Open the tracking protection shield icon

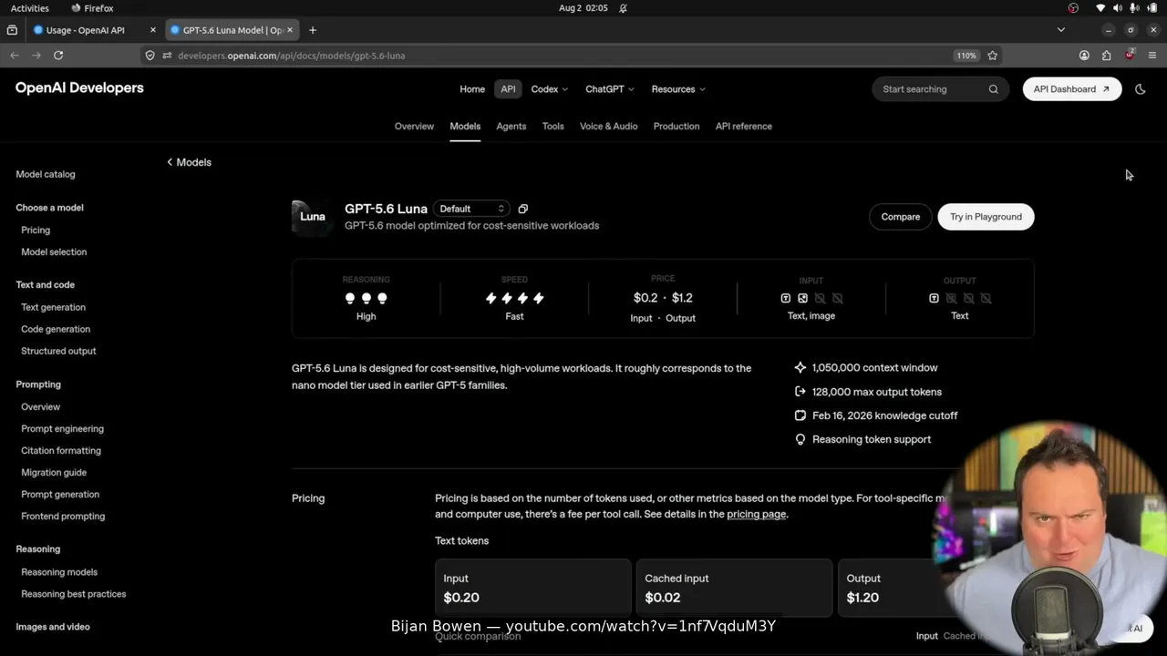150,56
